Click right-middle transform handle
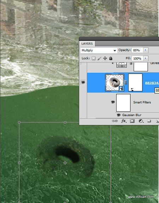This screenshot has width=159, height=203. (111, 163)
